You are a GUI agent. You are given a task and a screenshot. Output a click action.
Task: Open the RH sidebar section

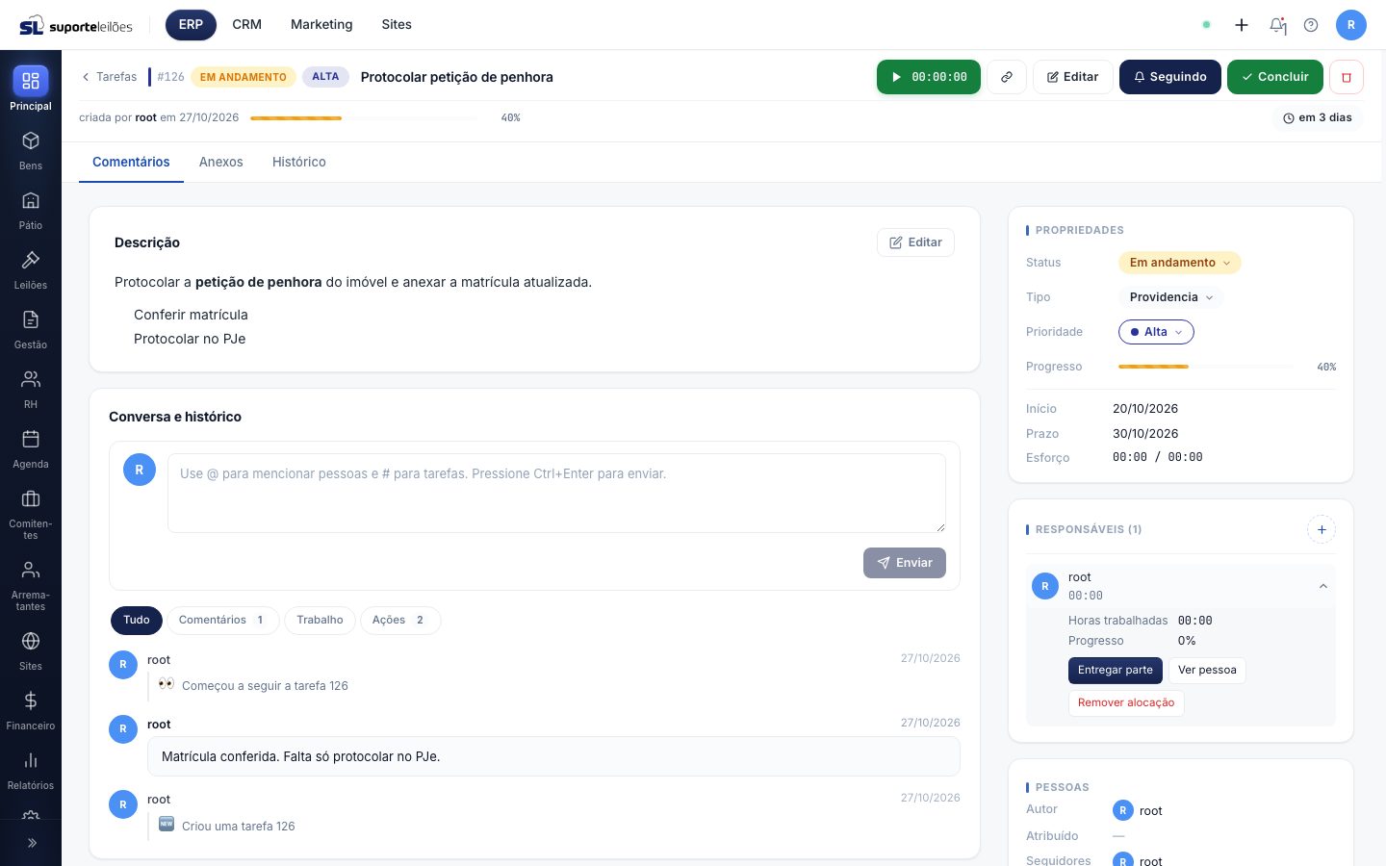31,389
